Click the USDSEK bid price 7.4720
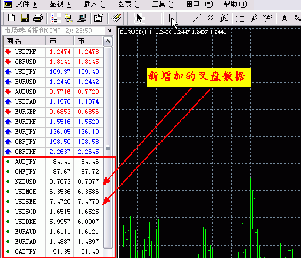Screen dimensions: 301x258 [60, 202]
